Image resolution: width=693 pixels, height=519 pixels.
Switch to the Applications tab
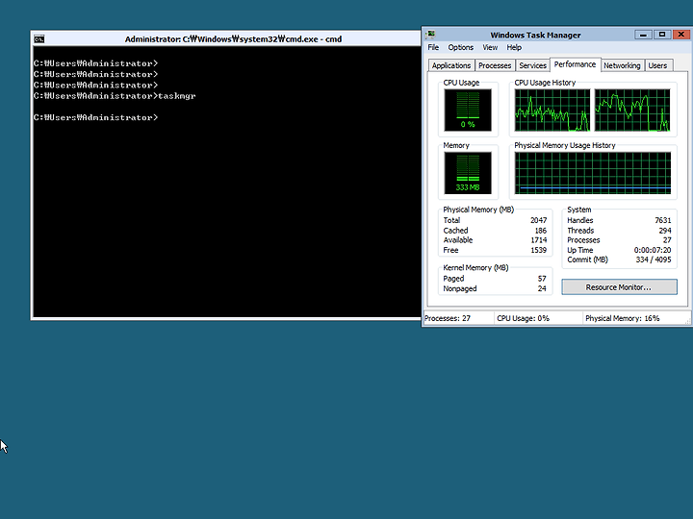[451, 65]
